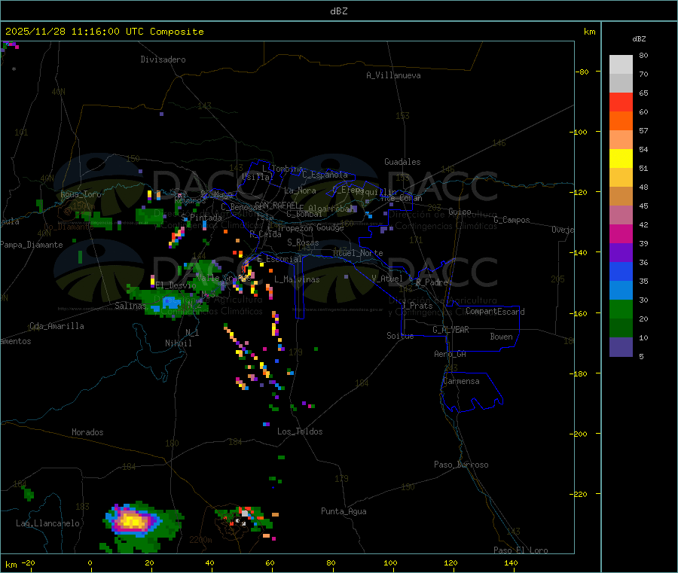Click the Punta_Agua map label
This screenshot has width=678, height=573.
click(x=344, y=511)
